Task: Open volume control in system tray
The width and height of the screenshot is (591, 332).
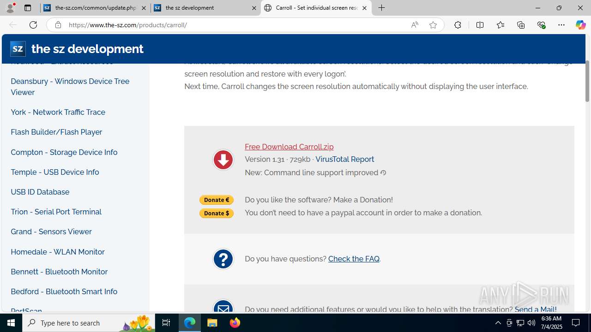Action: pyautogui.click(x=531, y=323)
